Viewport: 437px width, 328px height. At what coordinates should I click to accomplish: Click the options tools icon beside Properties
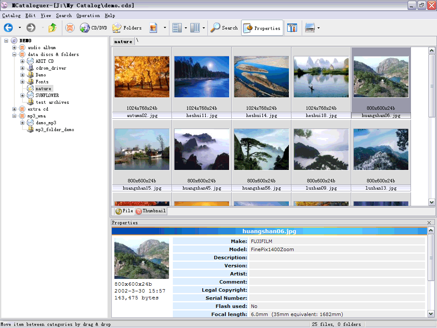(x=292, y=28)
